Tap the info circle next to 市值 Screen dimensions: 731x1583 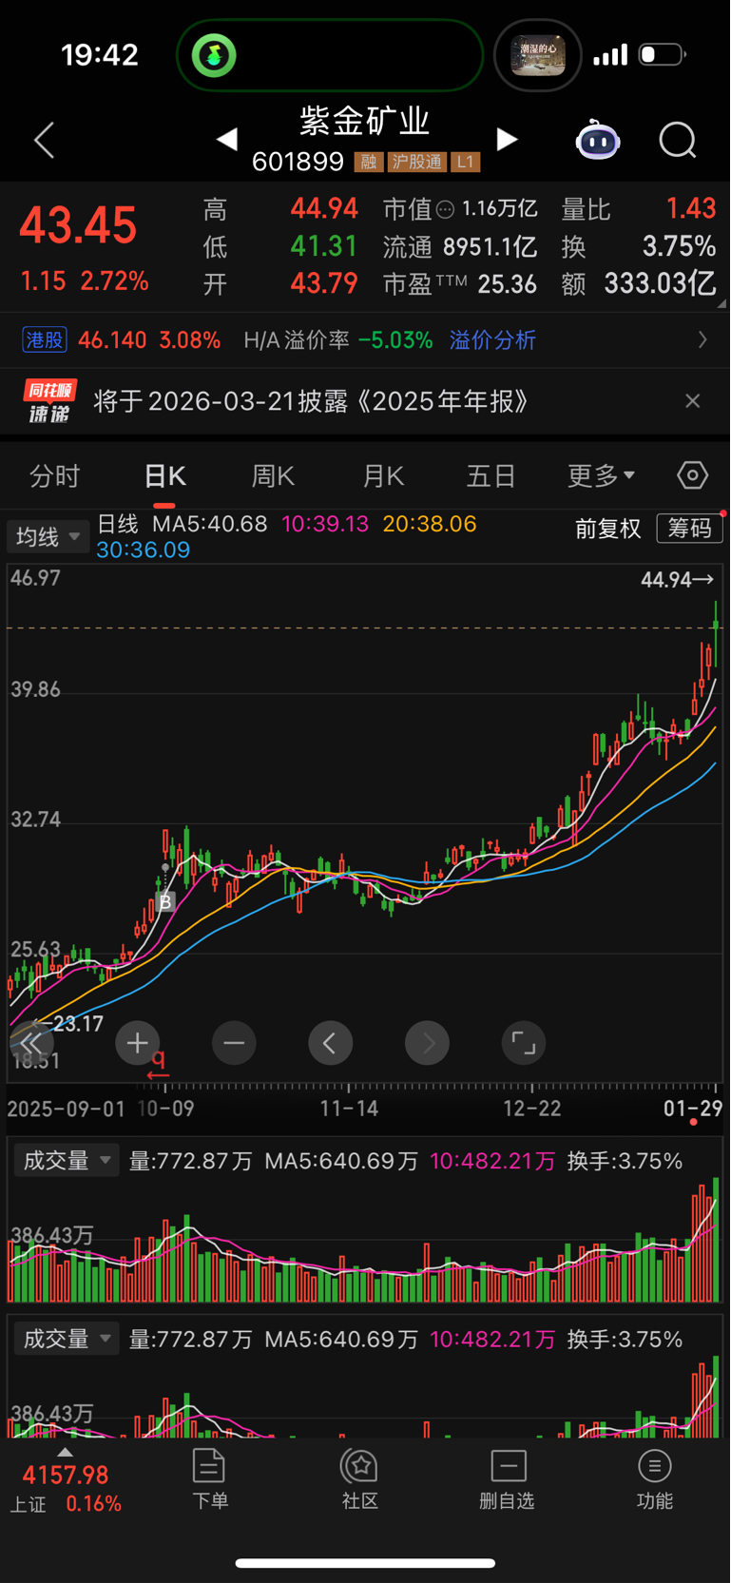pyautogui.click(x=445, y=209)
